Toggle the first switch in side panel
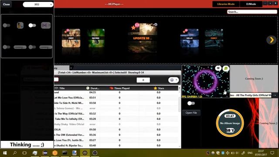Viewport: 279px width, 157px height. point(7,25)
